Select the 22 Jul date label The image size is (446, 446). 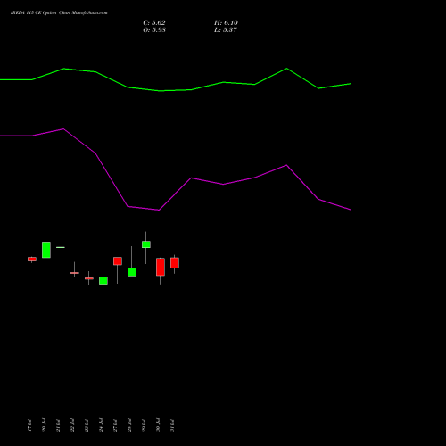(x=72, y=425)
